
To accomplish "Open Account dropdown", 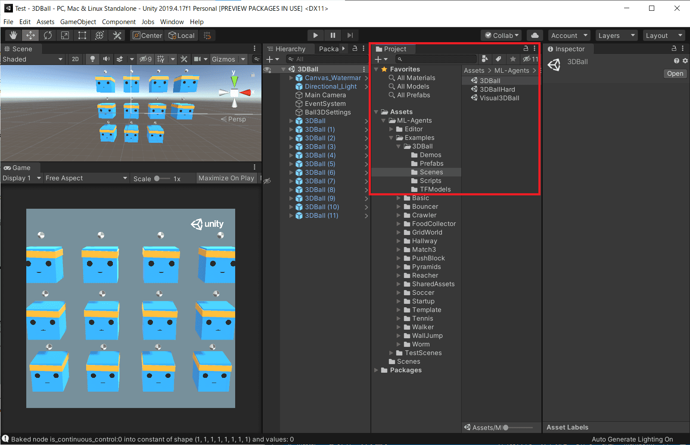I will pyautogui.click(x=569, y=35).
